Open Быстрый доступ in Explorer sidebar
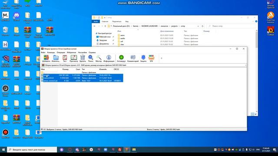Screen dimensions: 278x156 click(104, 33)
